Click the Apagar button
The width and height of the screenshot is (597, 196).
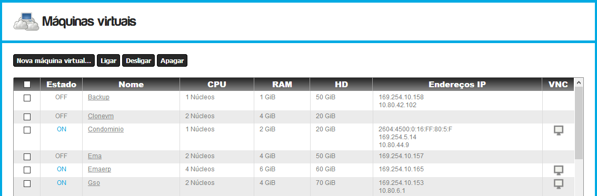point(172,61)
